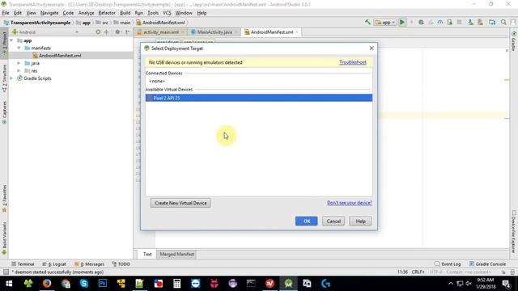Open Firefox from the taskbar
This screenshot has width=518, height=291.
(47, 284)
